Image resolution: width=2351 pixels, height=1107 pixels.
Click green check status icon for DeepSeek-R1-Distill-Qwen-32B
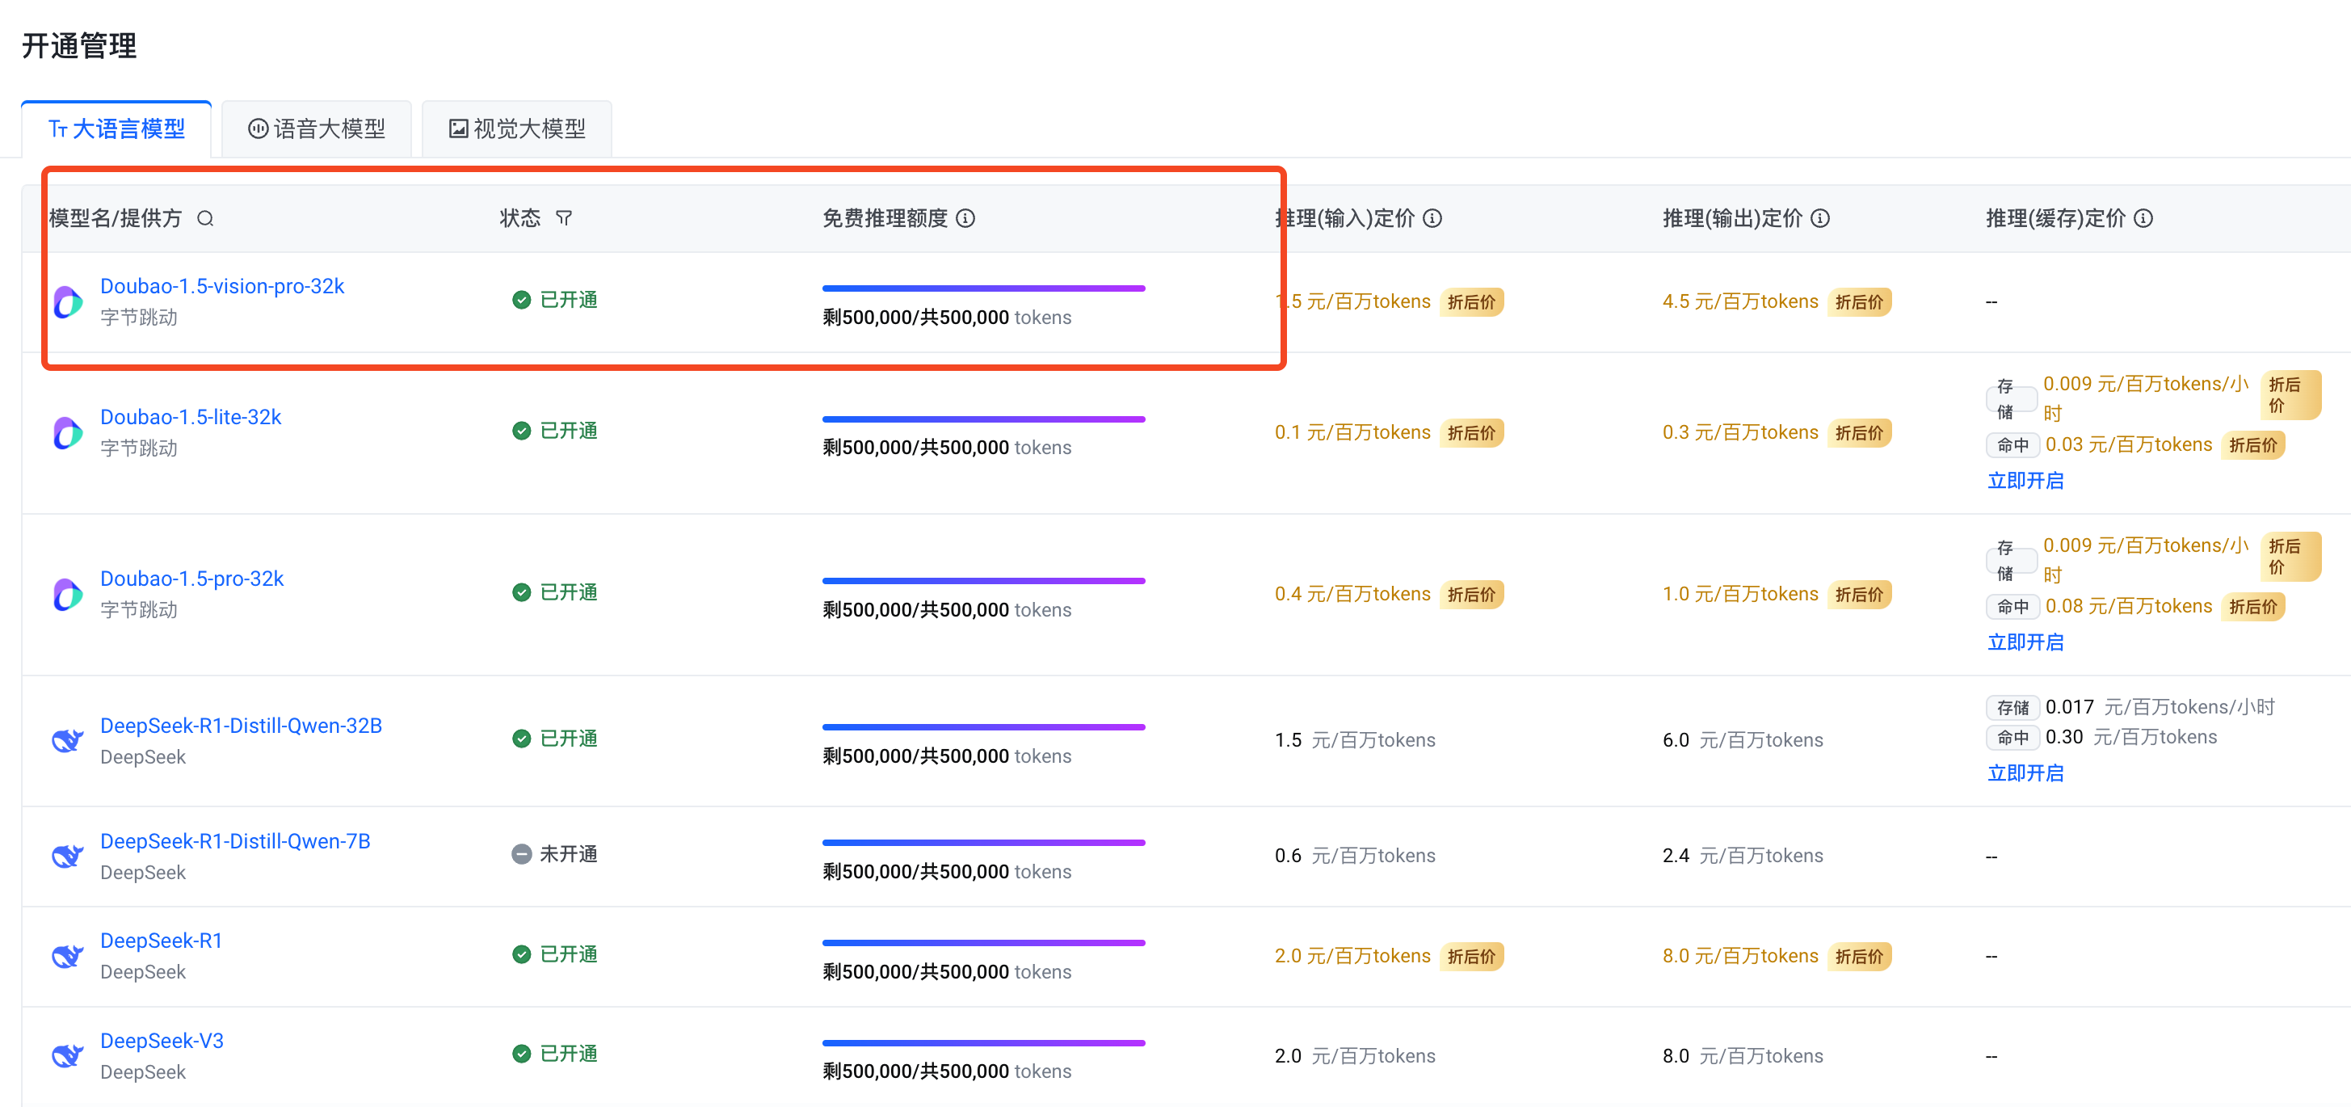tap(521, 739)
